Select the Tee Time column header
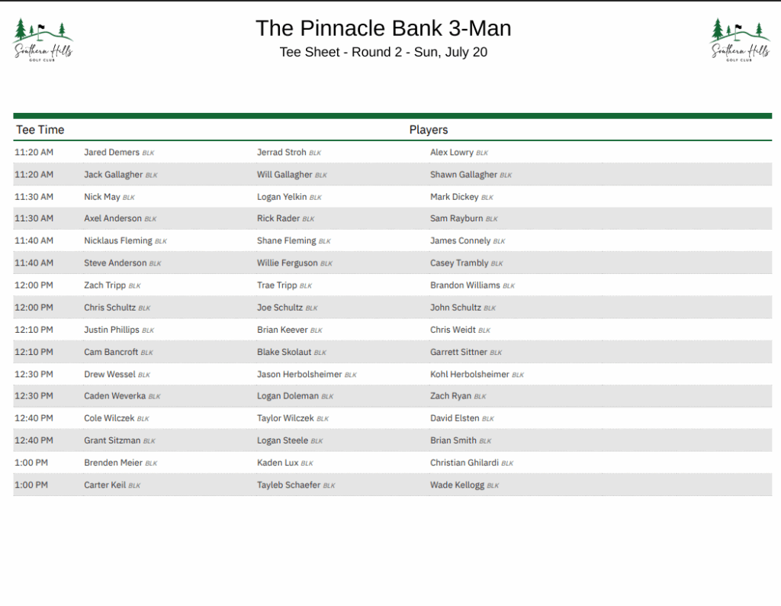Image resolution: width=781 pixels, height=606 pixels. point(40,130)
